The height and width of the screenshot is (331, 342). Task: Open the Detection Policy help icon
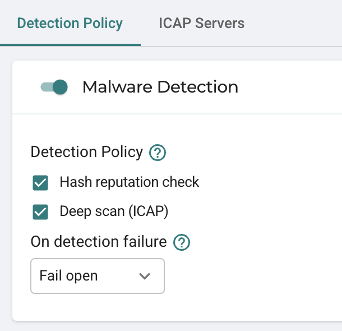pyautogui.click(x=157, y=153)
